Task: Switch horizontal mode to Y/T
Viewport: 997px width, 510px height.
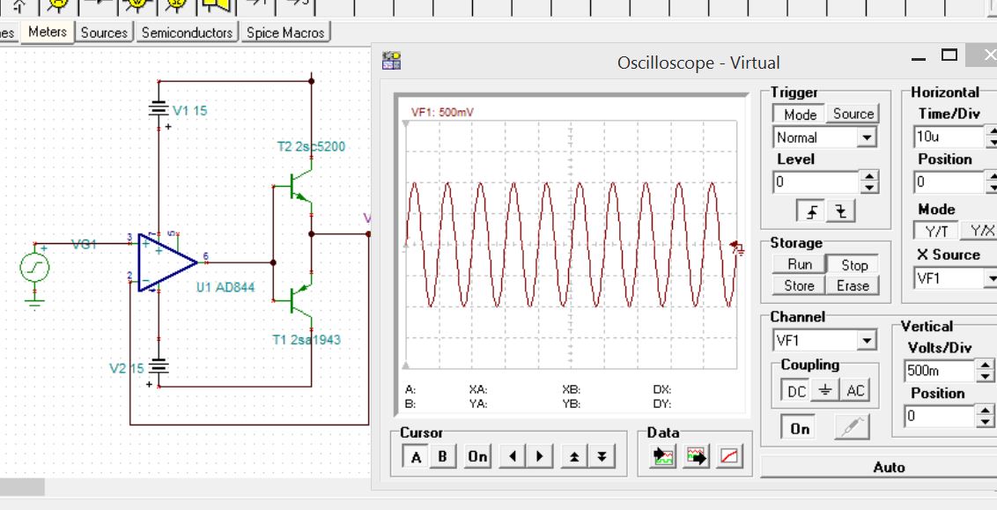Action: (x=936, y=233)
